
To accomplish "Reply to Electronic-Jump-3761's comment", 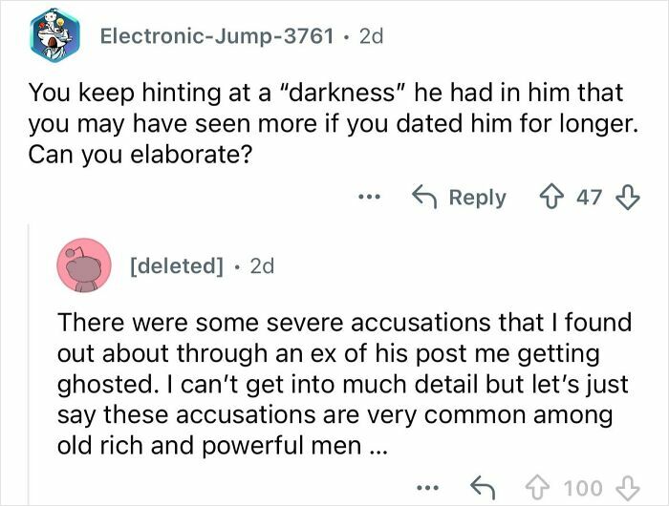I will pos(462,198).
